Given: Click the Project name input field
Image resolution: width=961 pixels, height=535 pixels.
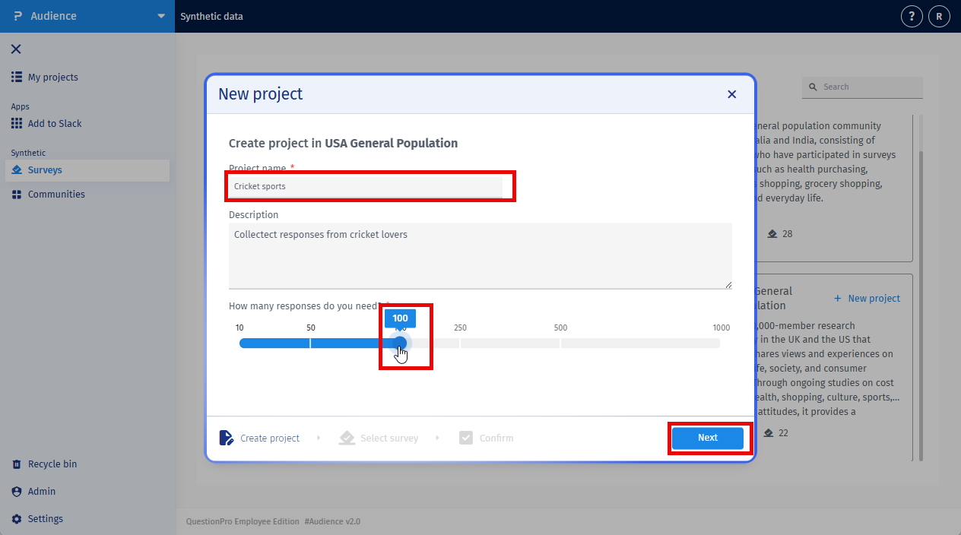Looking at the screenshot, I should click(x=370, y=186).
